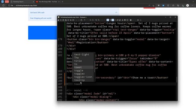
Task: Open 'Free Shipping all over world' accordion item
Action: click(x=43, y=18)
